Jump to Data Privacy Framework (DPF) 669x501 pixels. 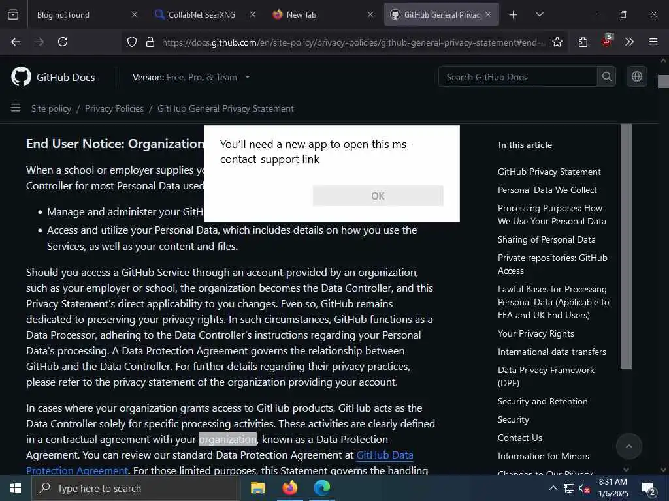546,376
